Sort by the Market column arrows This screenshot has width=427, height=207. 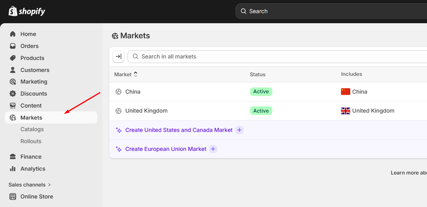coord(136,74)
